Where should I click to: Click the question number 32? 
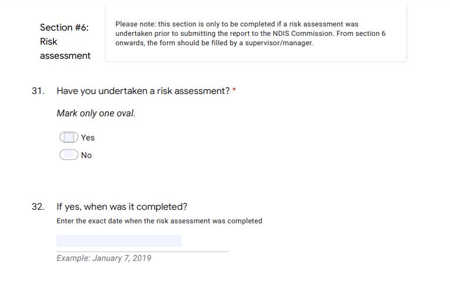(x=38, y=207)
